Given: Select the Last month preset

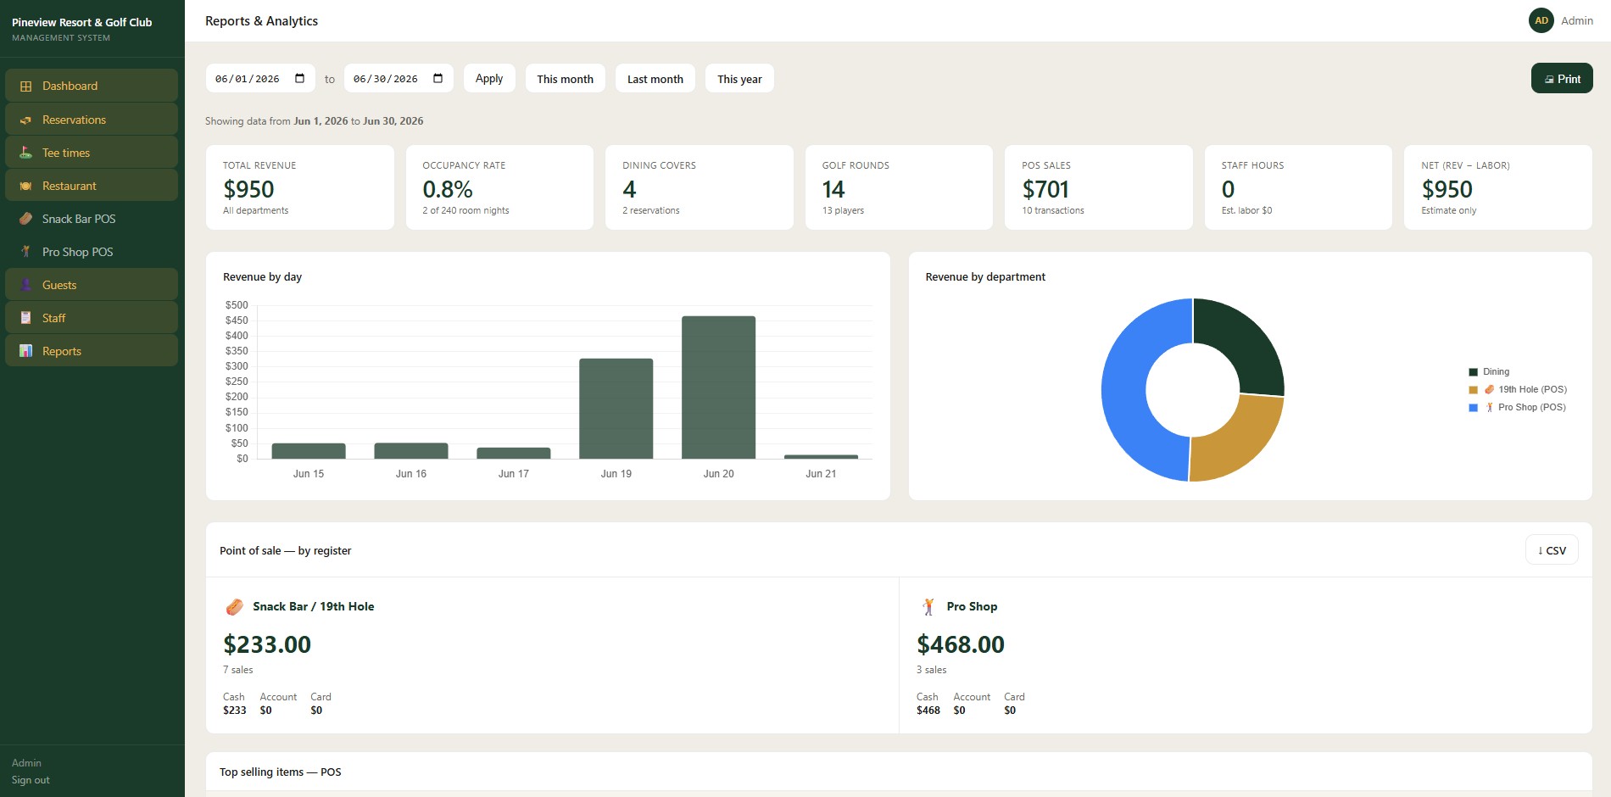Looking at the screenshot, I should [x=655, y=79].
